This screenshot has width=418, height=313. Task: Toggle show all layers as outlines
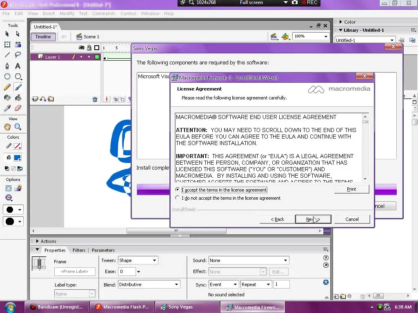97,48
